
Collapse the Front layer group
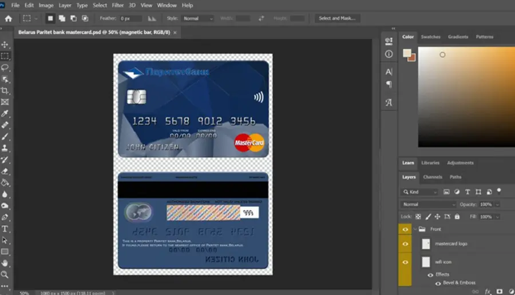(x=415, y=229)
